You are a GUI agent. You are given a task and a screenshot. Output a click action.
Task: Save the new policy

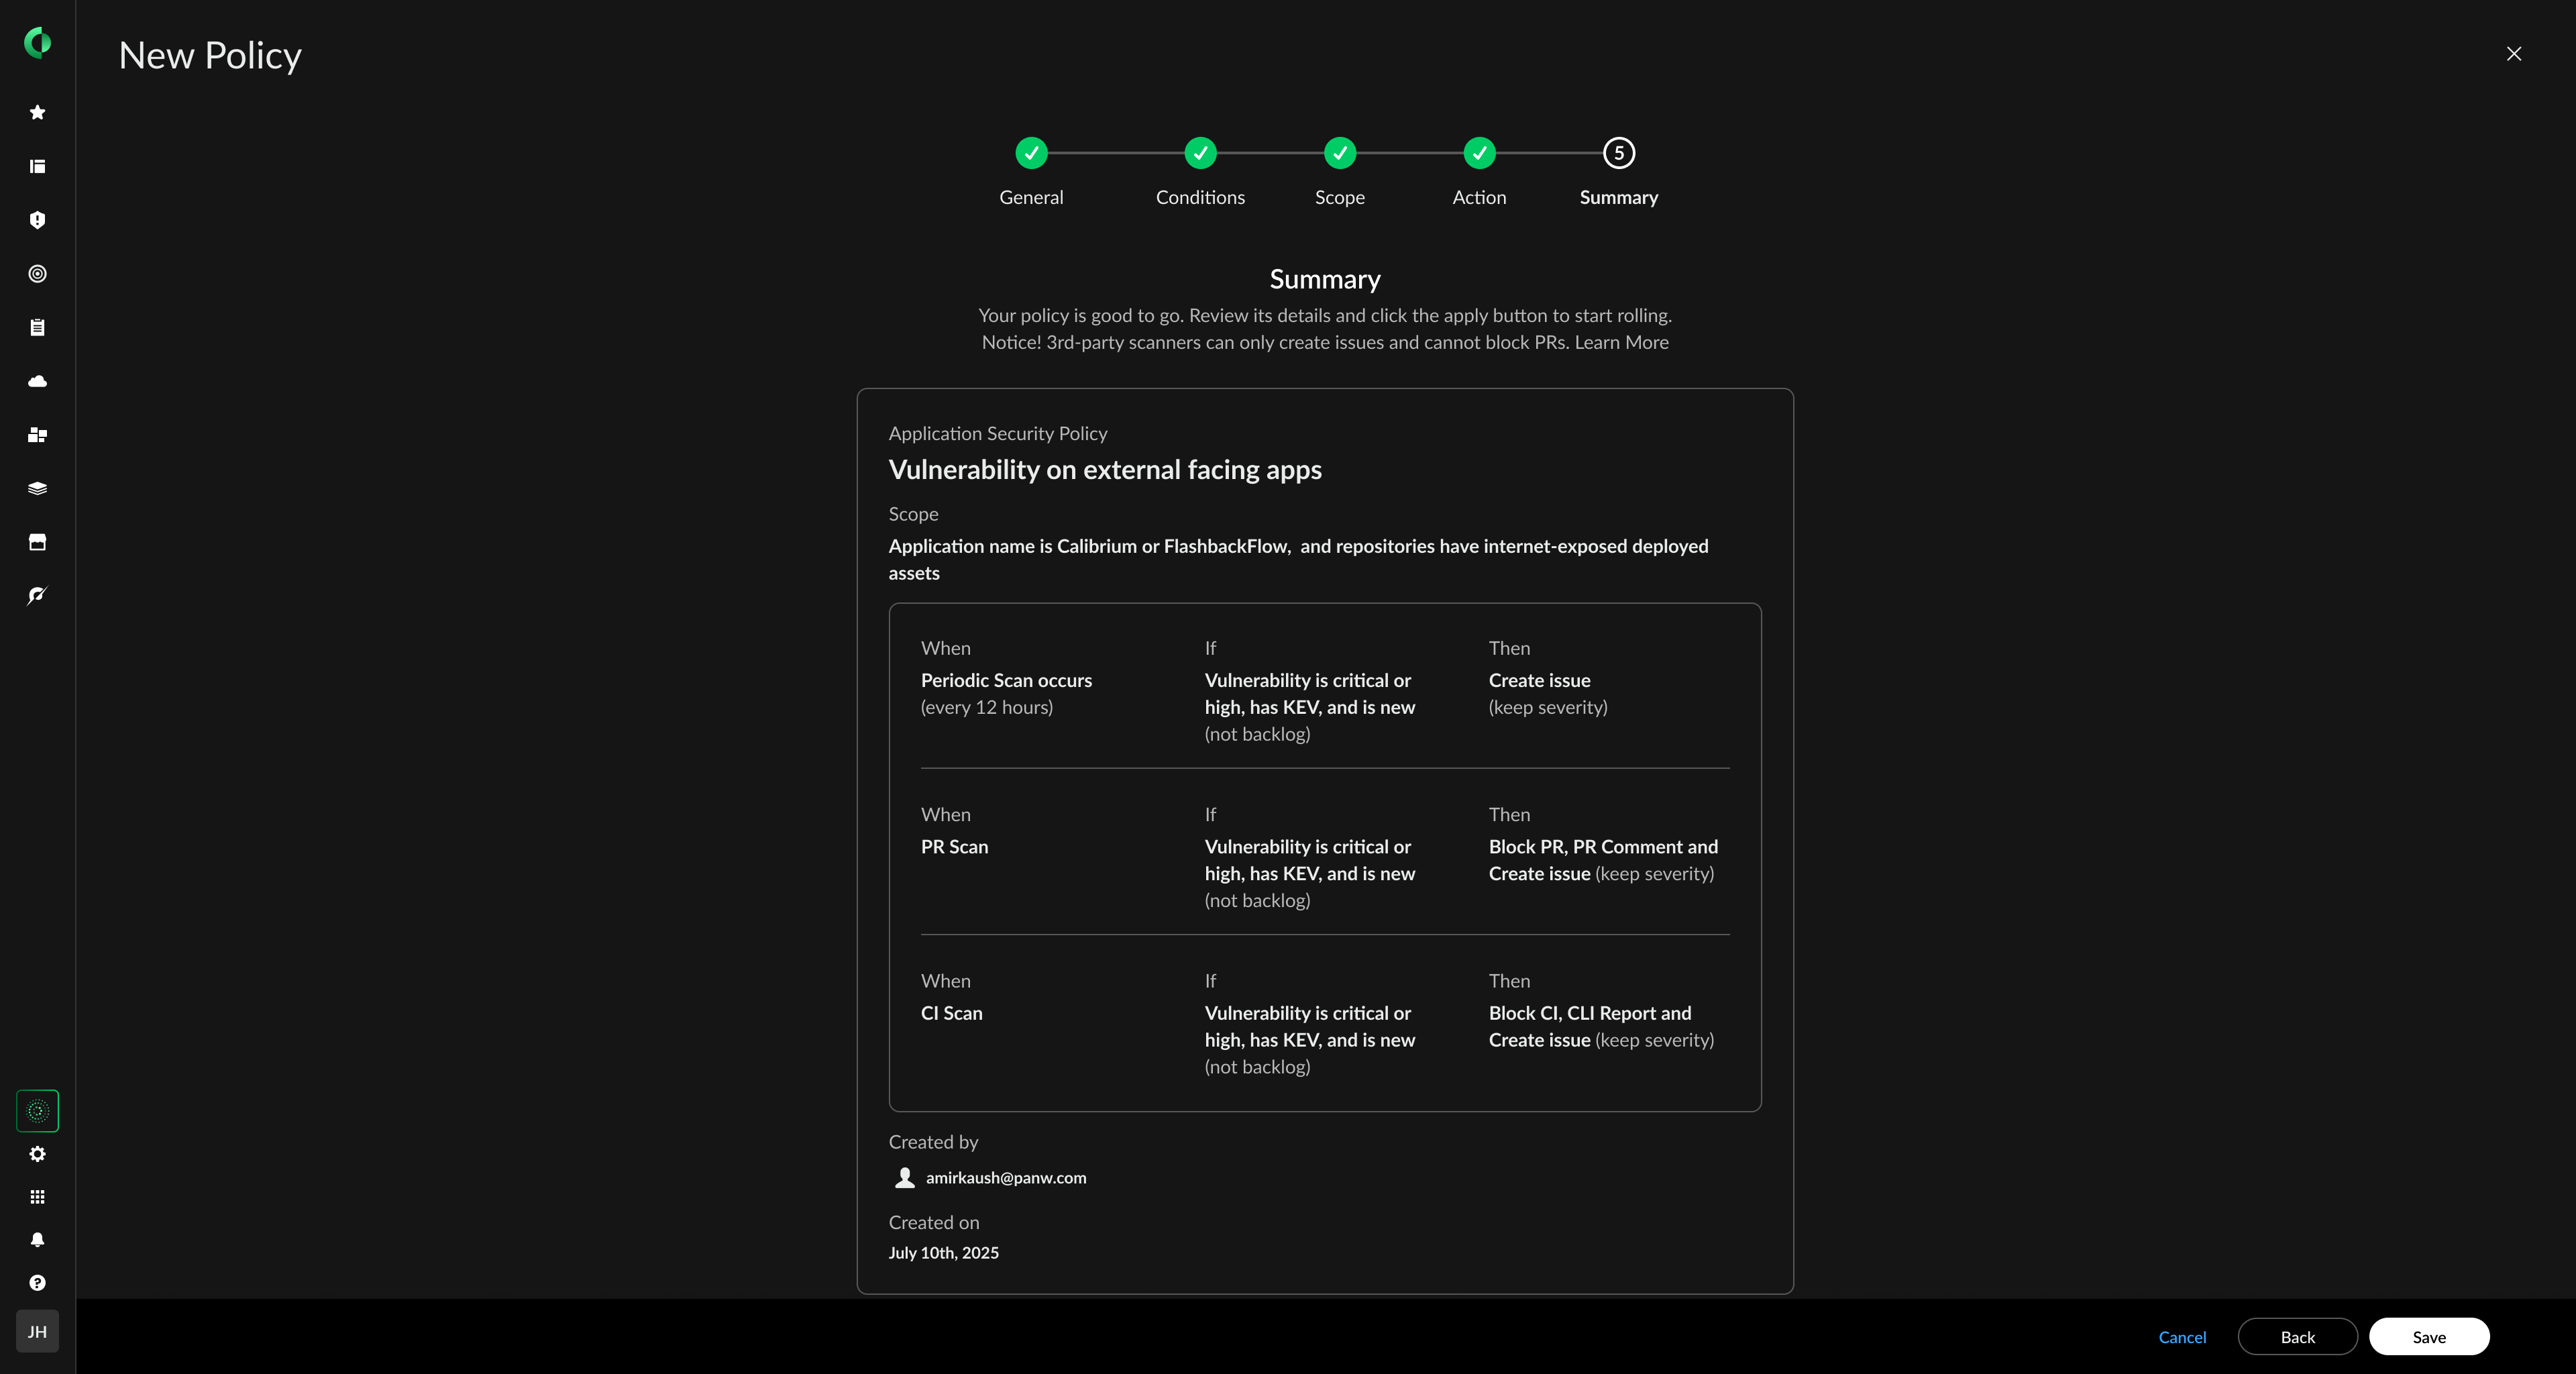(x=2428, y=1337)
